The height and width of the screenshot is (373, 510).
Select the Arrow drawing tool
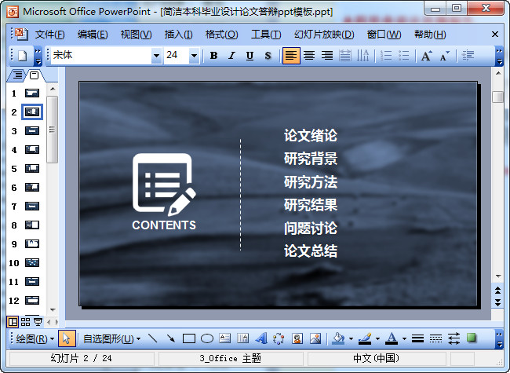point(171,338)
